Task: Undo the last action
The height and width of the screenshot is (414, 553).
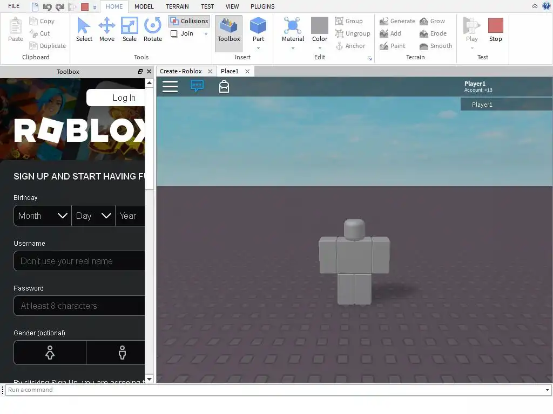Action: point(47,6)
